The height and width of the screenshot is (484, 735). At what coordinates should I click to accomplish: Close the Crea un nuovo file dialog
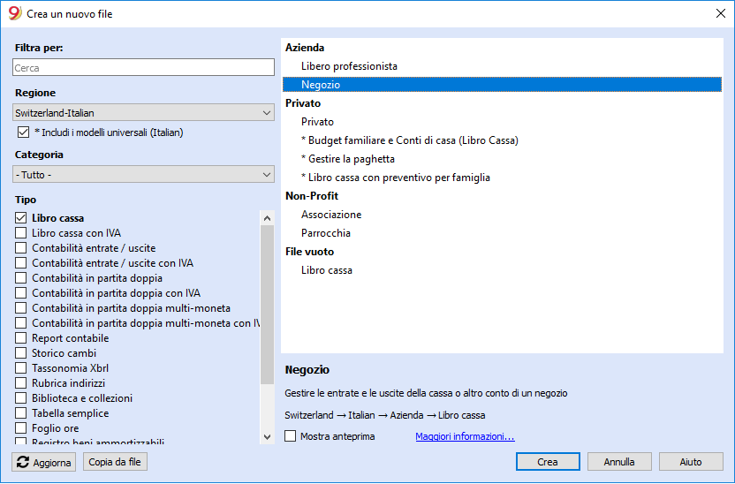721,13
